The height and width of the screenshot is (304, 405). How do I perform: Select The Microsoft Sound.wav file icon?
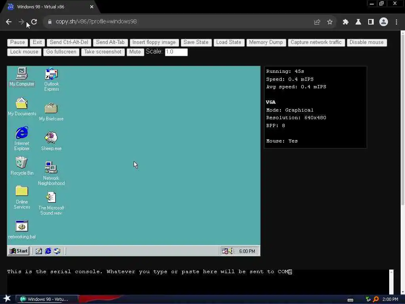click(x=51, y=203)
